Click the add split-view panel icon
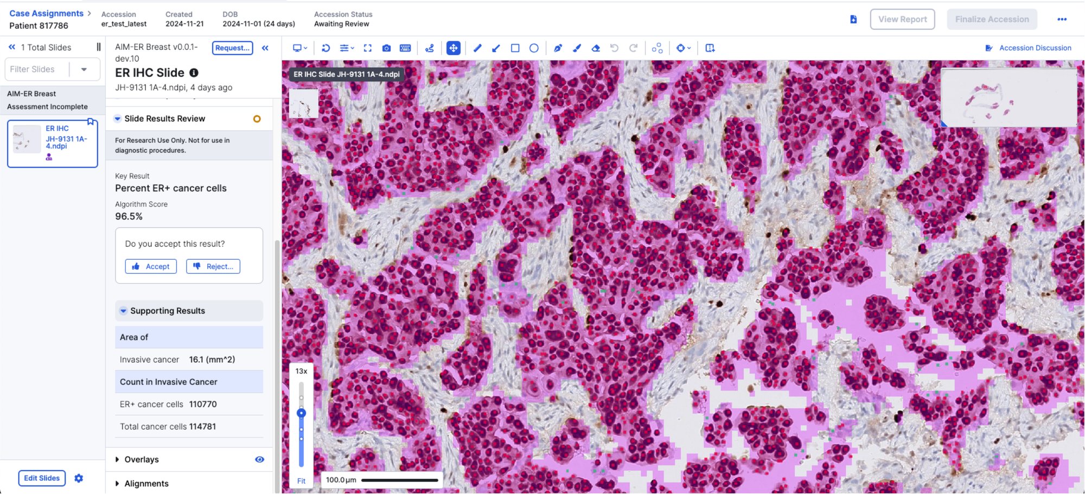 pyautogui.click(x=710, y=48)
